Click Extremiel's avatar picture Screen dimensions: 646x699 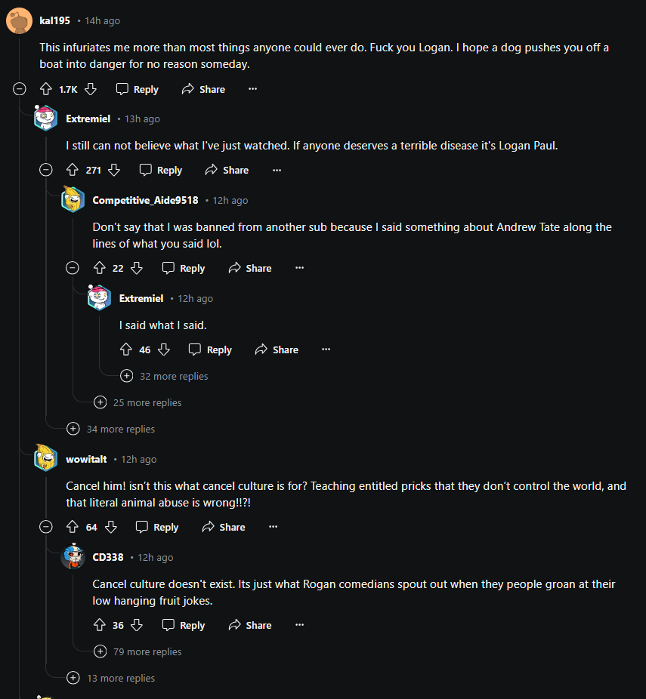45,119
